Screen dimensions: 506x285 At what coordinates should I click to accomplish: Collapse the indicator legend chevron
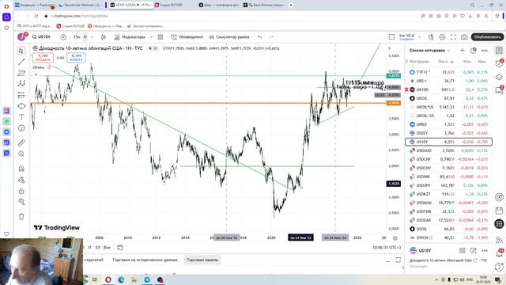(36, 75)
